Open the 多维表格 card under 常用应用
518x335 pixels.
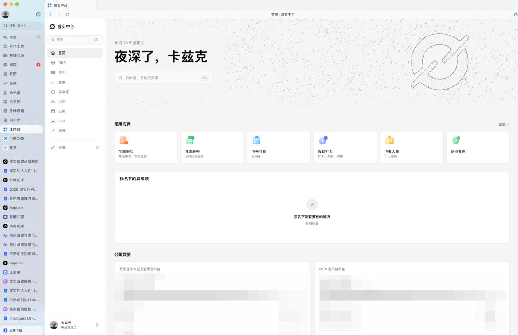tap(212, 147)
